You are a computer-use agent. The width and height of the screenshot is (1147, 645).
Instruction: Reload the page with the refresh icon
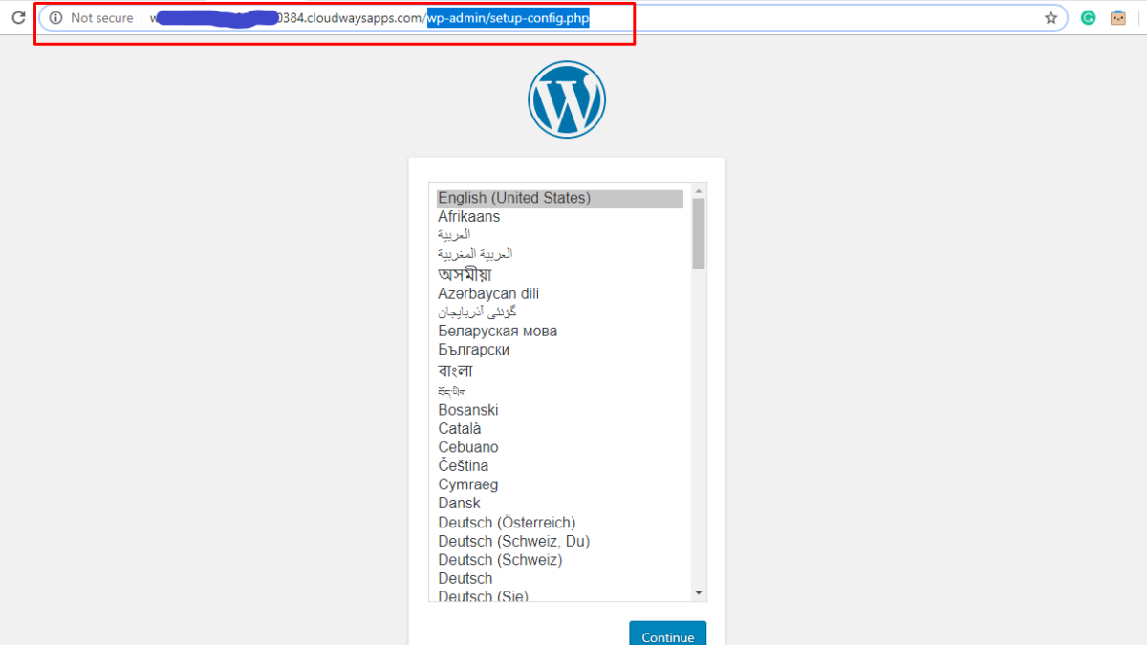[17, 17]
